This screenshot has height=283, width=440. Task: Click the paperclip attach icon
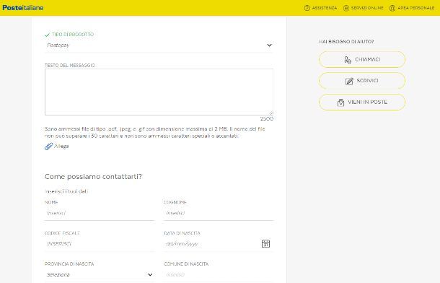pos(48,147)
